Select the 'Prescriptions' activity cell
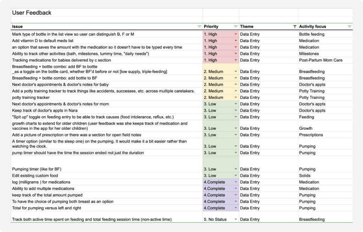The height and width of the screenshot is (232, 363). click(x=325, y=135)
